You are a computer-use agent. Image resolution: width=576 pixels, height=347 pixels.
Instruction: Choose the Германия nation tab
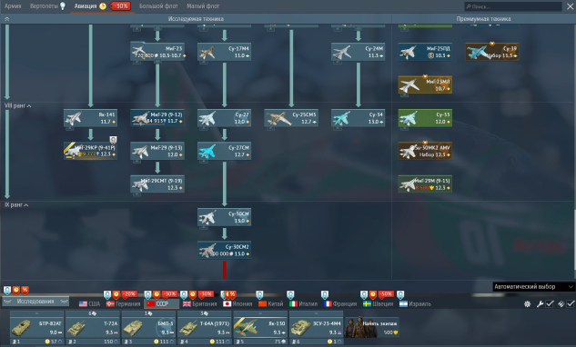[124, 303]
